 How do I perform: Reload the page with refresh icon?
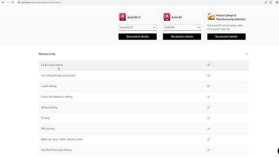[x=13, y=3]
